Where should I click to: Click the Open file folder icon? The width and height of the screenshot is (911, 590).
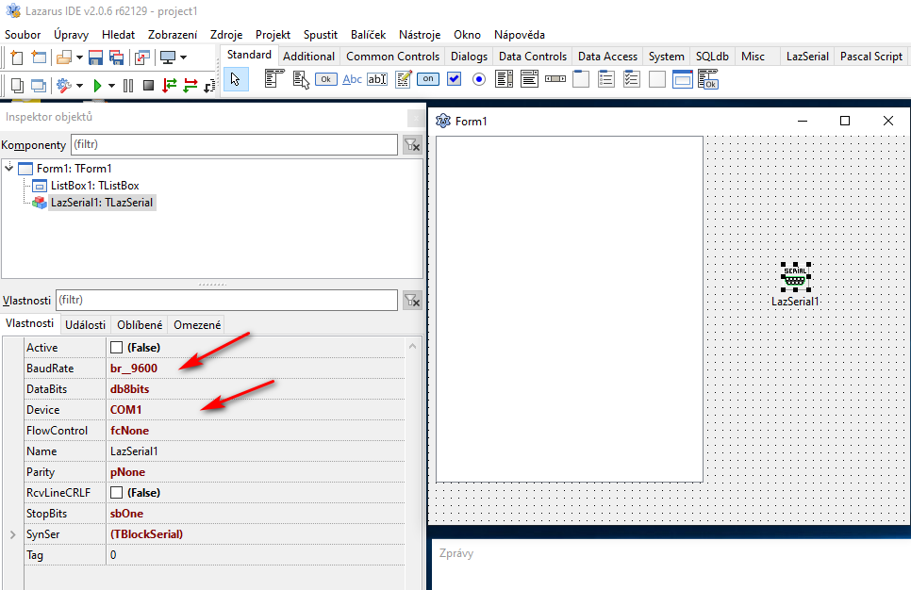tap(64, 57)
